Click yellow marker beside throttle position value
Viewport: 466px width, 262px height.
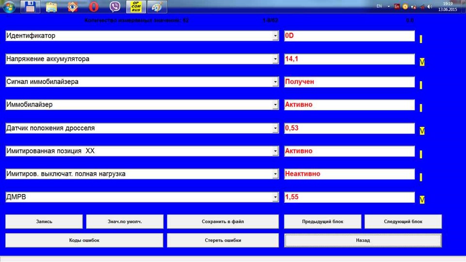(422, 131)
